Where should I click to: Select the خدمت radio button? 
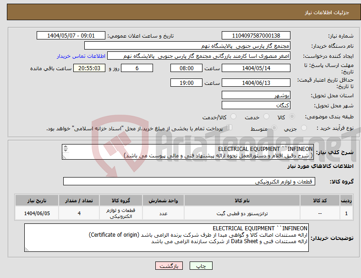266,117
